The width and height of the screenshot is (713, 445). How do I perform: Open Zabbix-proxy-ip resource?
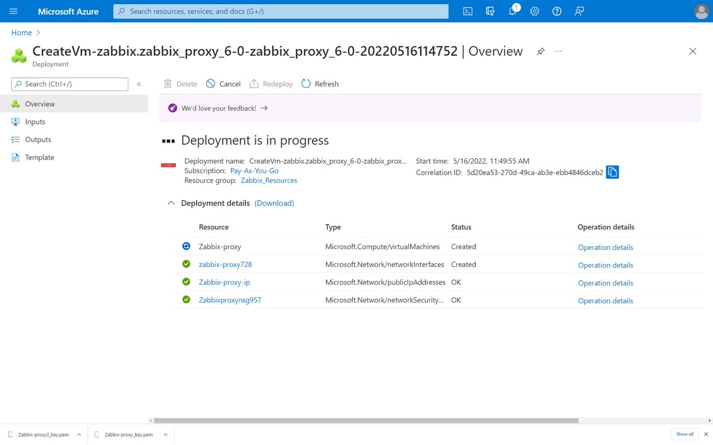[x=225, y=282]
